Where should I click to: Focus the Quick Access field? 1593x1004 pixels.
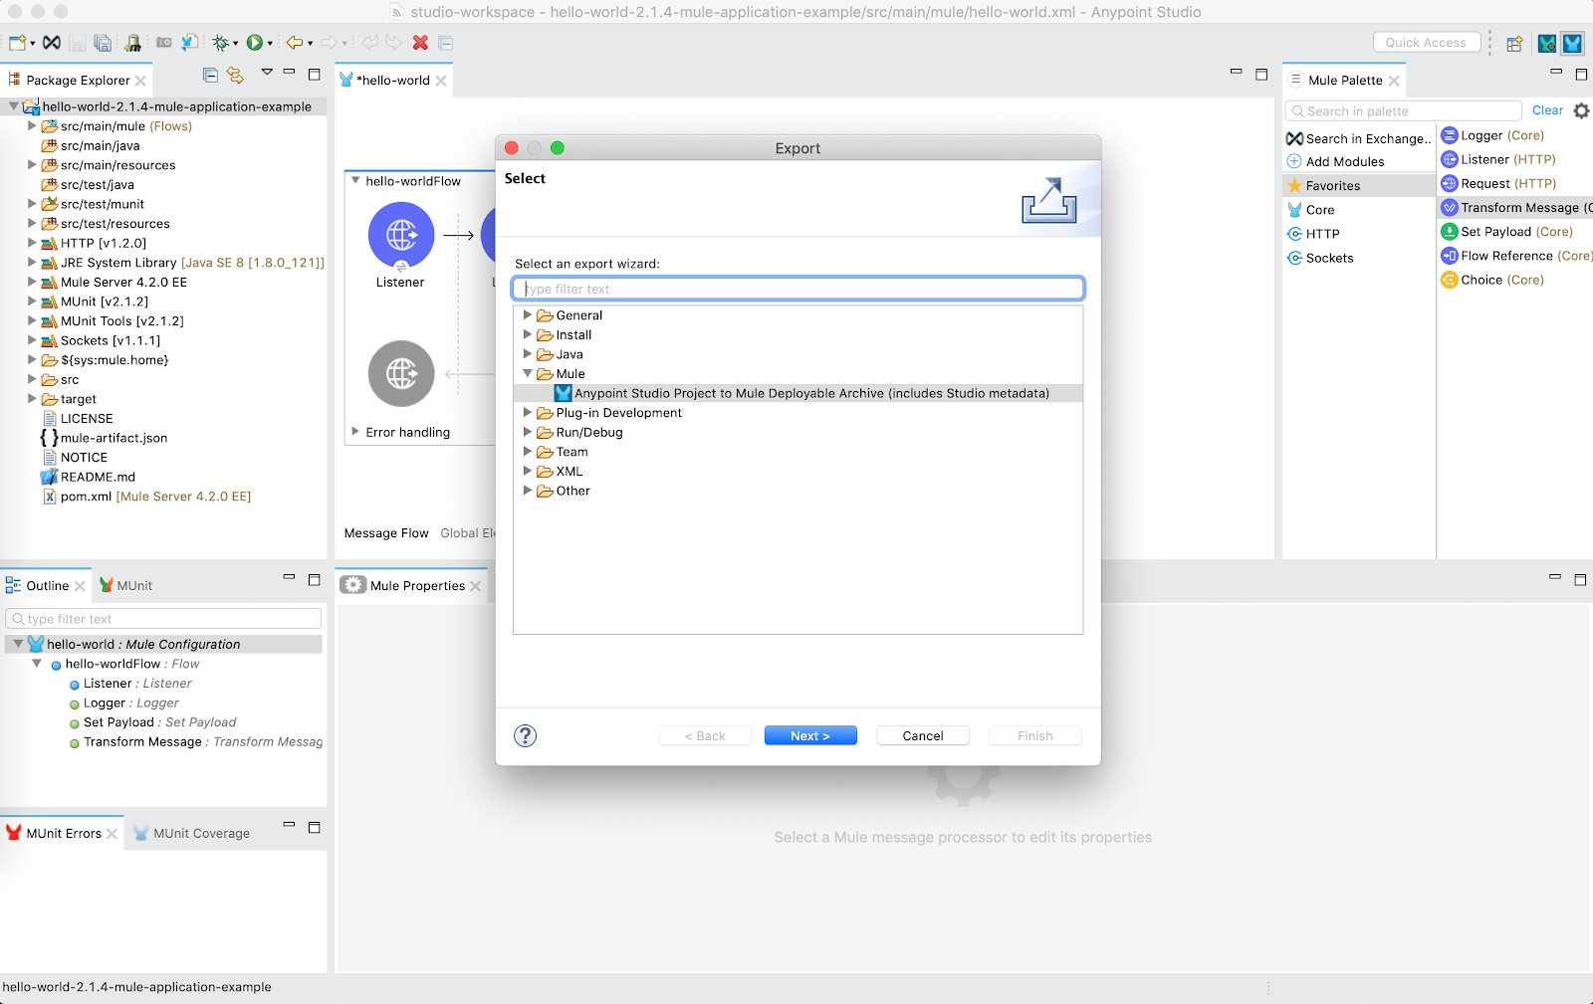1426,43
